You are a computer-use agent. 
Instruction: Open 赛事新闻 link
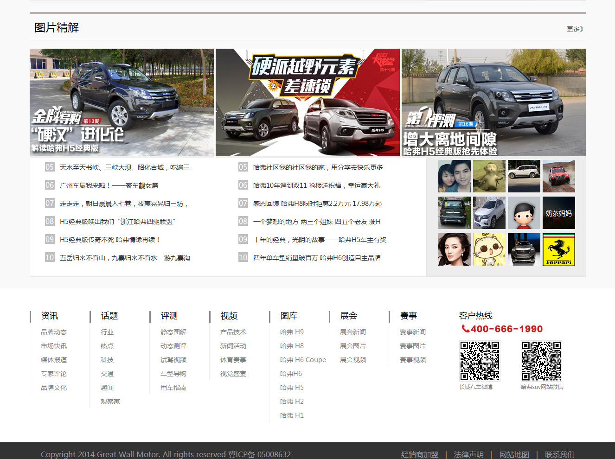(413, 332)
